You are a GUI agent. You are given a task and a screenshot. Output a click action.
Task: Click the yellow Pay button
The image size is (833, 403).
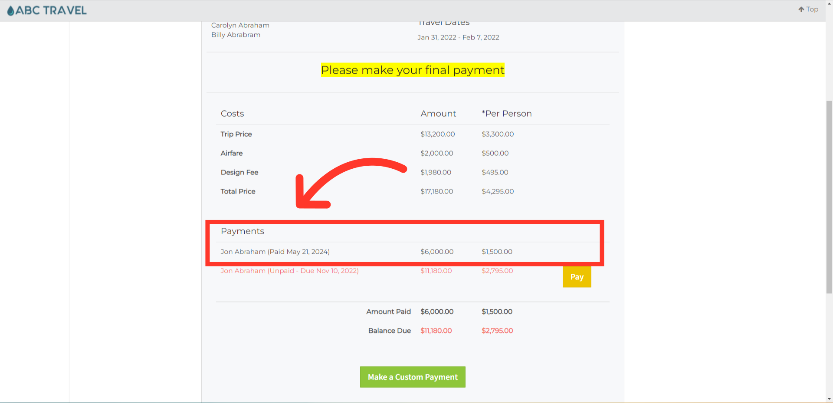577,277
